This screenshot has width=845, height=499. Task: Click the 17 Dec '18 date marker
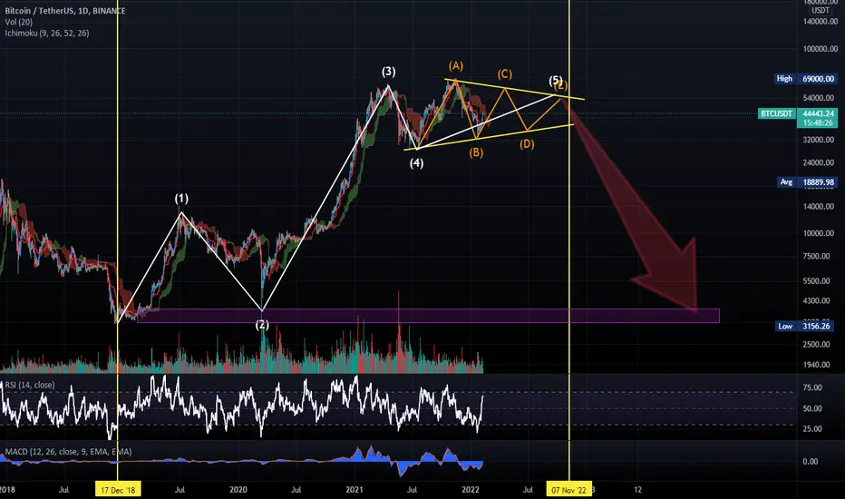pos(118,490)
